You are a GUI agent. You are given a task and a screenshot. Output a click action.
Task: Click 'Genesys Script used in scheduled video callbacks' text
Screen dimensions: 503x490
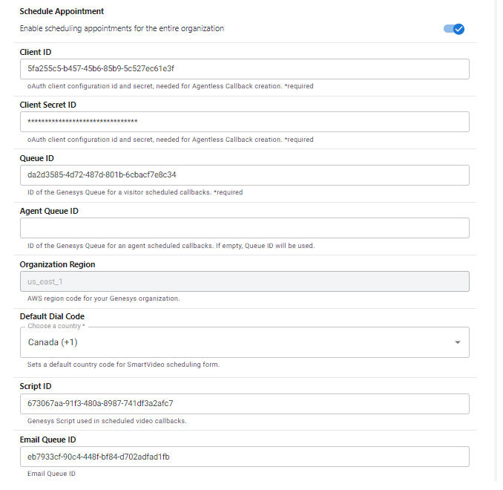[x=107, y=421]
